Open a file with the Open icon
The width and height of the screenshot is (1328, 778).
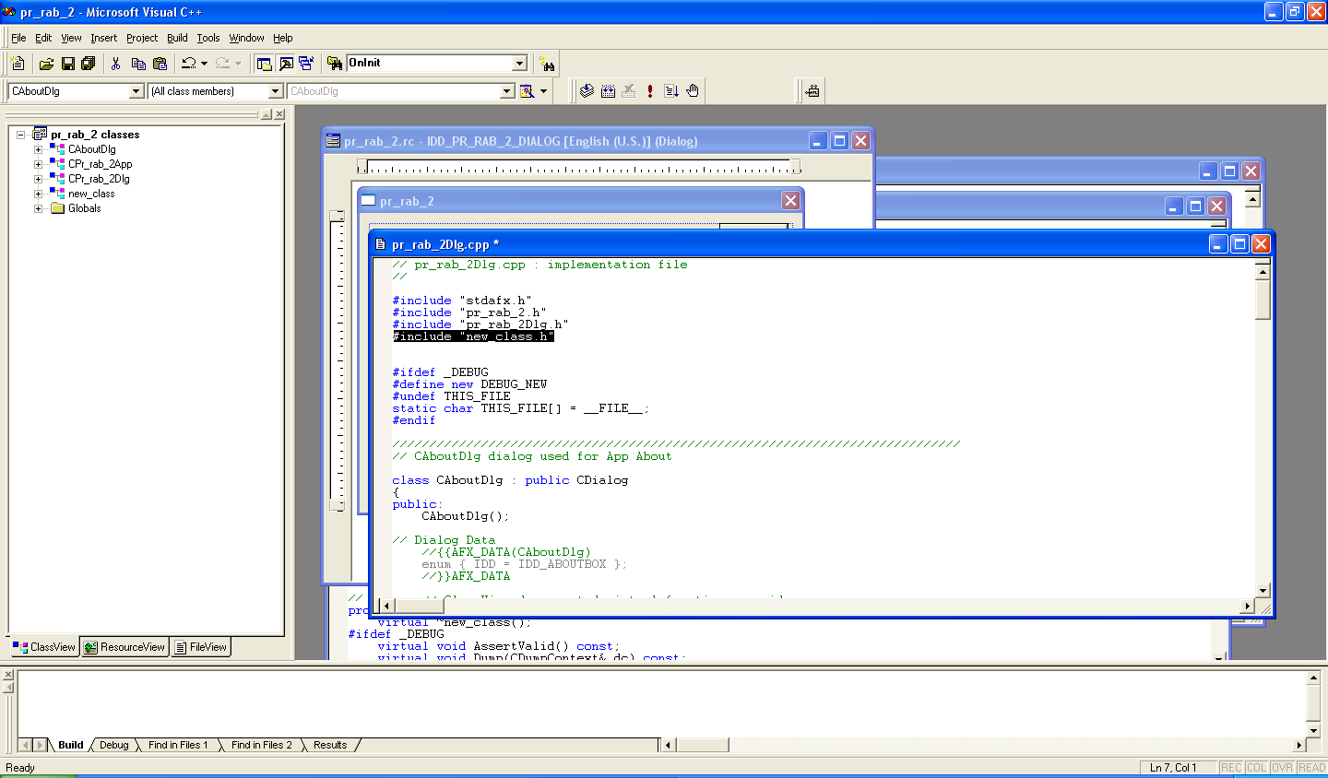pos(46,64)
